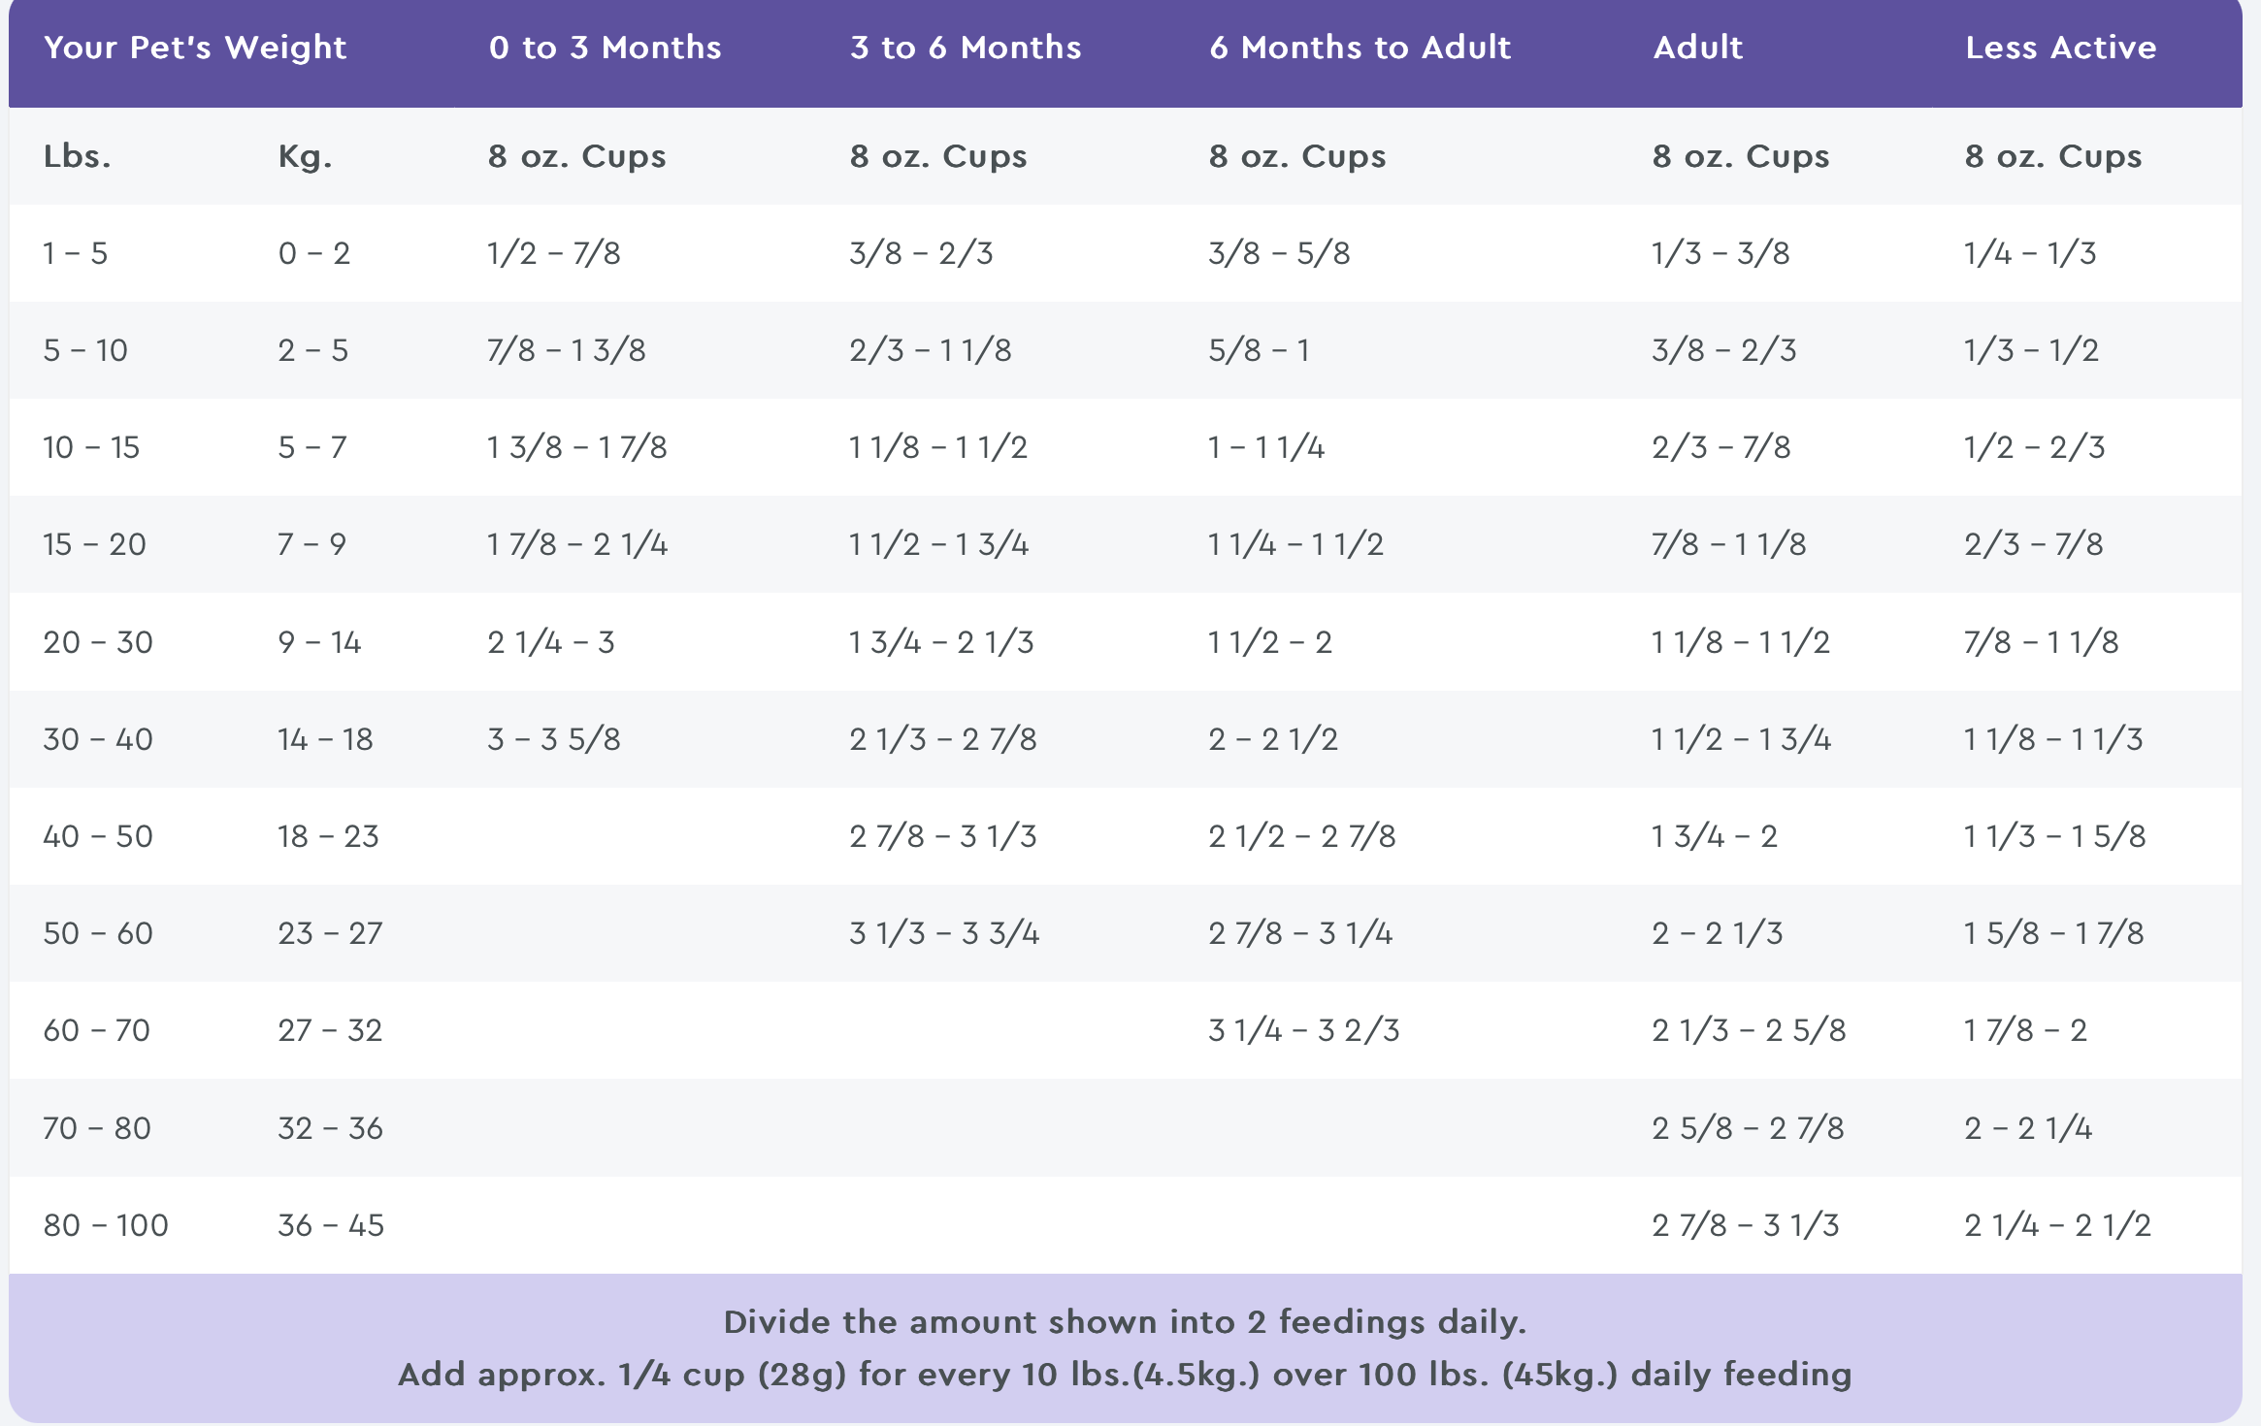This screenshot has width=2261, height=1426.
Task: Select the '1/2 – 7/8' cups cell
Action: 554,253
